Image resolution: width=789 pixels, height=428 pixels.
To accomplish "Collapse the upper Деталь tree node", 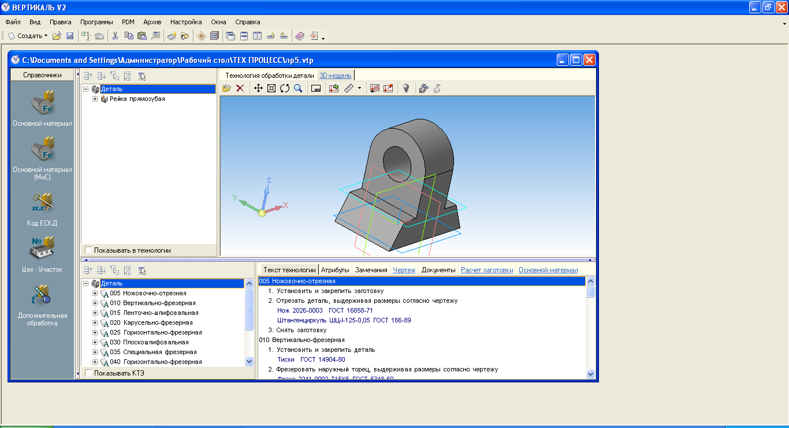I will [x=85, y=89].
